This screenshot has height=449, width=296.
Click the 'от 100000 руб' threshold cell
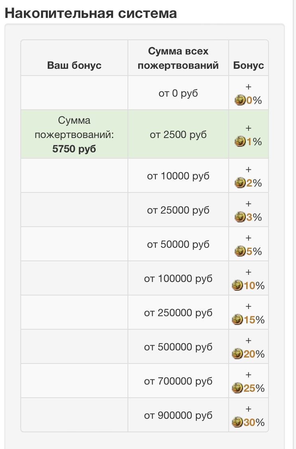click(178, 278)
